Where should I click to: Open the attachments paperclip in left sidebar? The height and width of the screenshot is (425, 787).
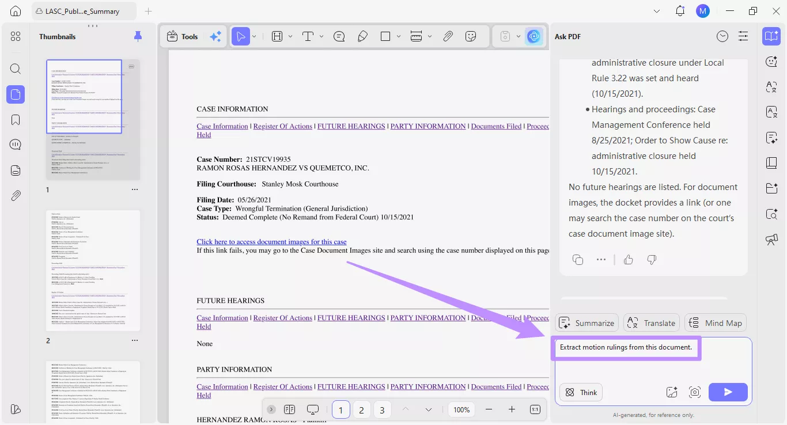[x=16, y=196]
